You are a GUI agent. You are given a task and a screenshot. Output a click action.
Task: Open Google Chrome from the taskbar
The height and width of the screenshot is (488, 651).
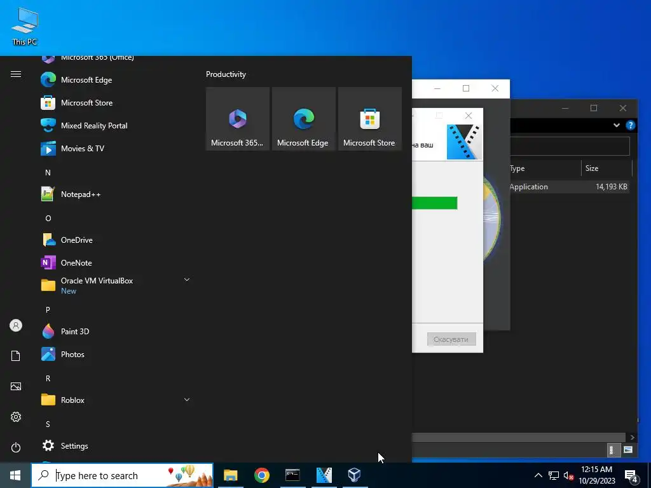point(261,475)
